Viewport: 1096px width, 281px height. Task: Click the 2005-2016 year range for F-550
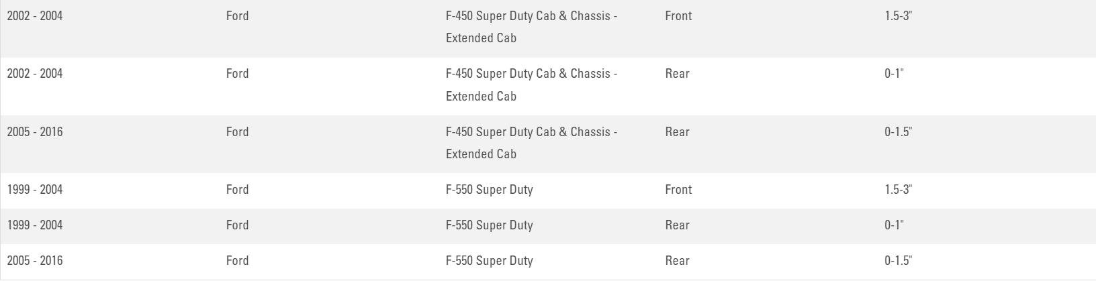point(35,261)
